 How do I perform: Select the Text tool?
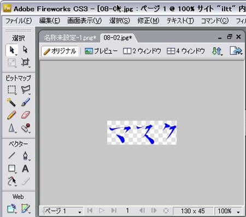pos(25,168)
